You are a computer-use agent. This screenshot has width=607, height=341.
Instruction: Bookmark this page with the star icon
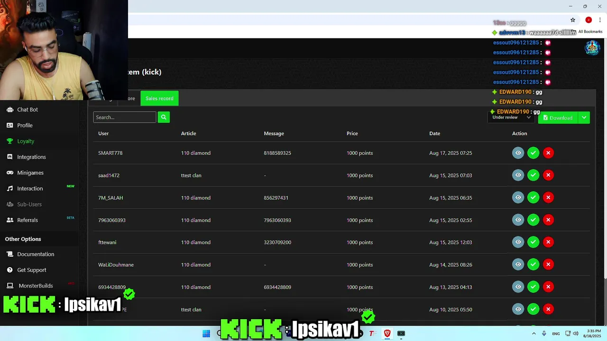573,20
